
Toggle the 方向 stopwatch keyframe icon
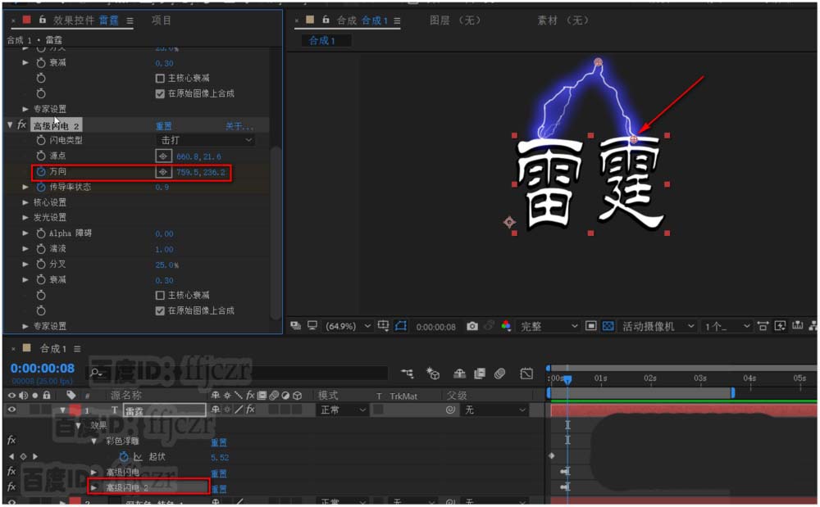(x=41, y=171)
